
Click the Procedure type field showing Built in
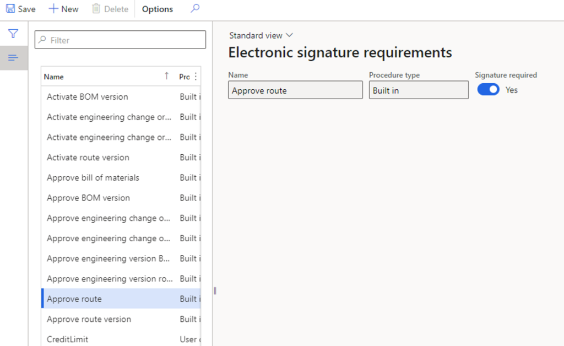tap(419, 89)
